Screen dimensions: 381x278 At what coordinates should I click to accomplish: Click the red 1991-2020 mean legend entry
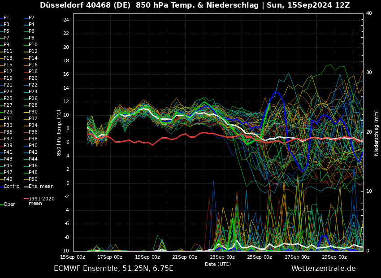click(41, 201)
